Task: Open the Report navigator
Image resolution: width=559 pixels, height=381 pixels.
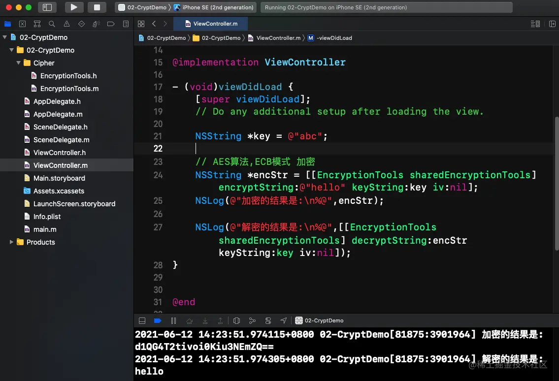Action: coord(126,24)
